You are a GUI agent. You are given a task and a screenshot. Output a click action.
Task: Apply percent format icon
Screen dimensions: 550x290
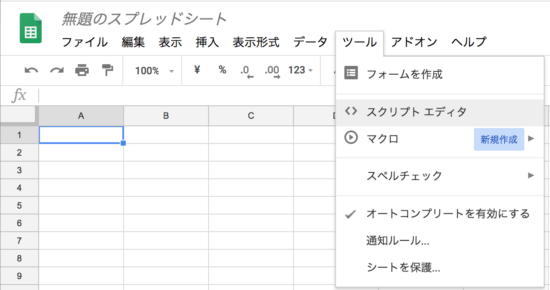pyautogui.click(x=222, y=70)
